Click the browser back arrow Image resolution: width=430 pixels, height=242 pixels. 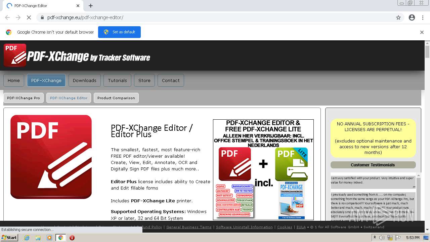7,17
